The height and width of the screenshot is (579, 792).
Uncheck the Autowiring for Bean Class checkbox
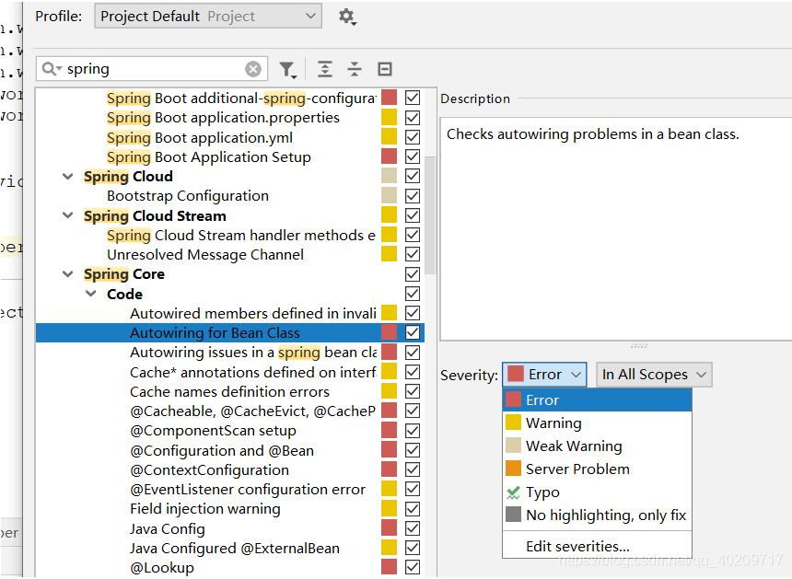tap(413, 333)
